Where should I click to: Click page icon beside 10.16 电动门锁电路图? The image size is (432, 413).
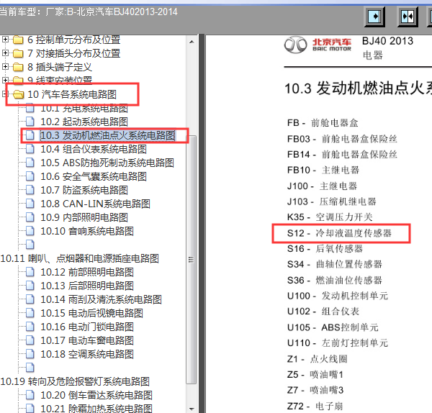click(x=30, y=327)
